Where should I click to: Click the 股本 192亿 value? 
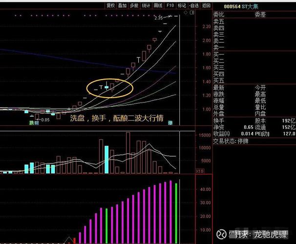(x=289, y=121)
